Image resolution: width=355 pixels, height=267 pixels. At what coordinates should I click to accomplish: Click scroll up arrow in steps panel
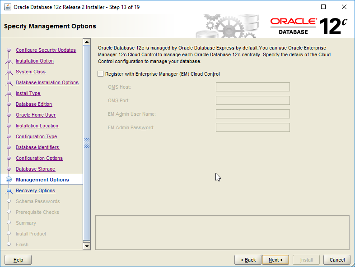click(x=86, y=42)
